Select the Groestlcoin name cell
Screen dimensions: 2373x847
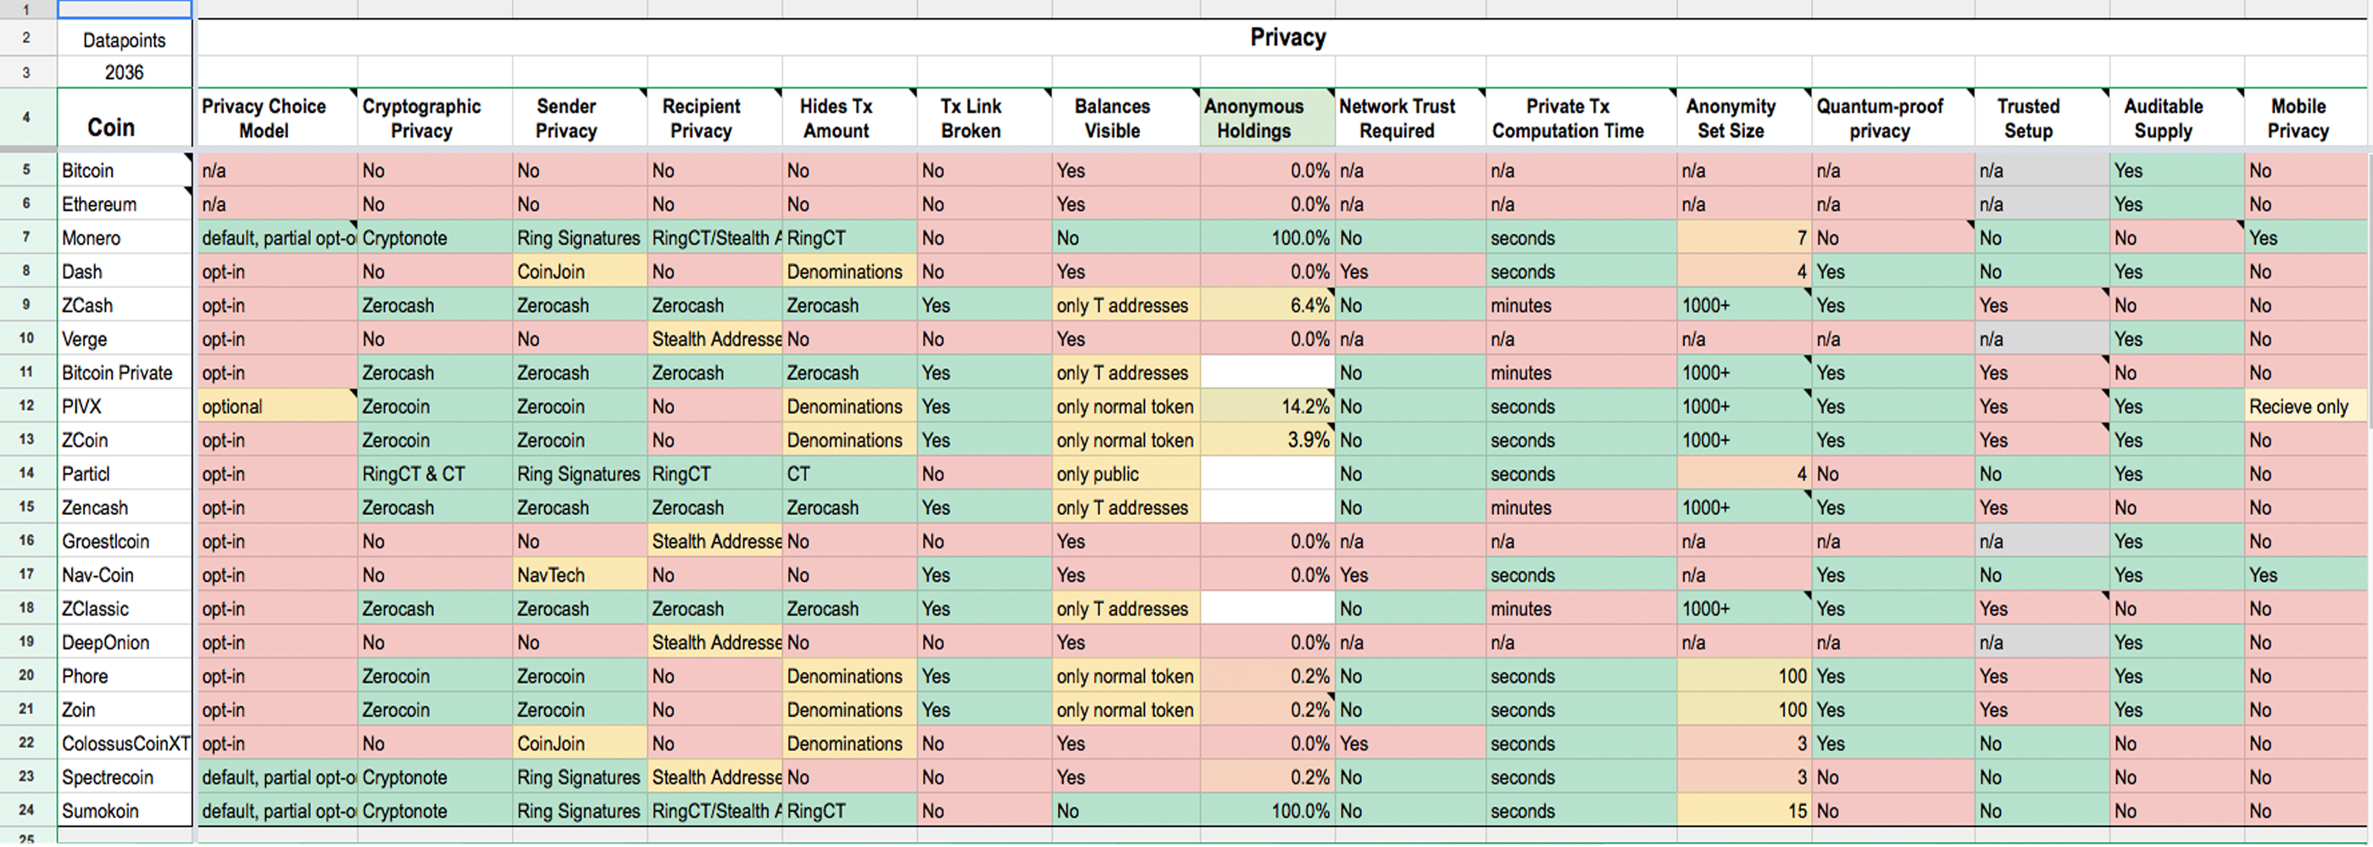125,541
